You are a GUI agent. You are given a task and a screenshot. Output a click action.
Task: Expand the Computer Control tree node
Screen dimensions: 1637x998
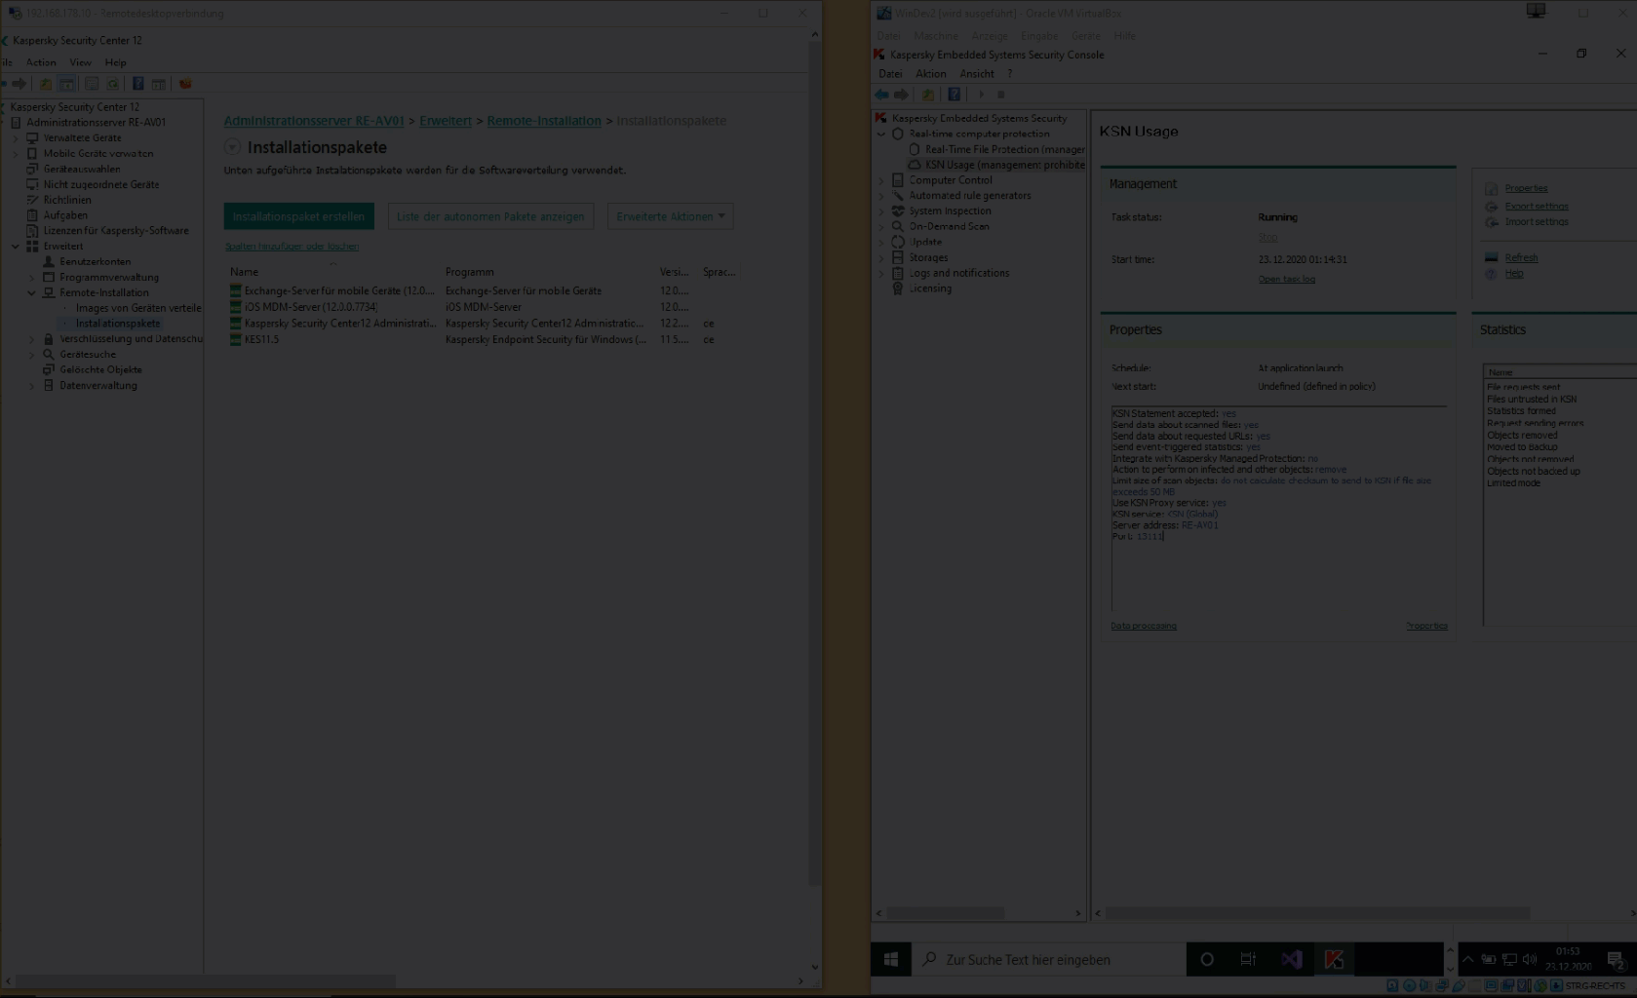point(881,180)
